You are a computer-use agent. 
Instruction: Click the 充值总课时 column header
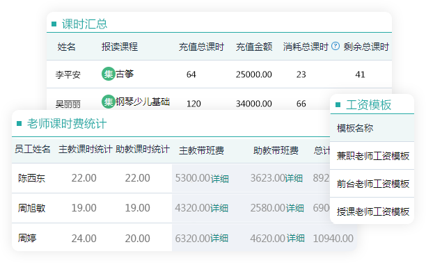tap(201, 47)
